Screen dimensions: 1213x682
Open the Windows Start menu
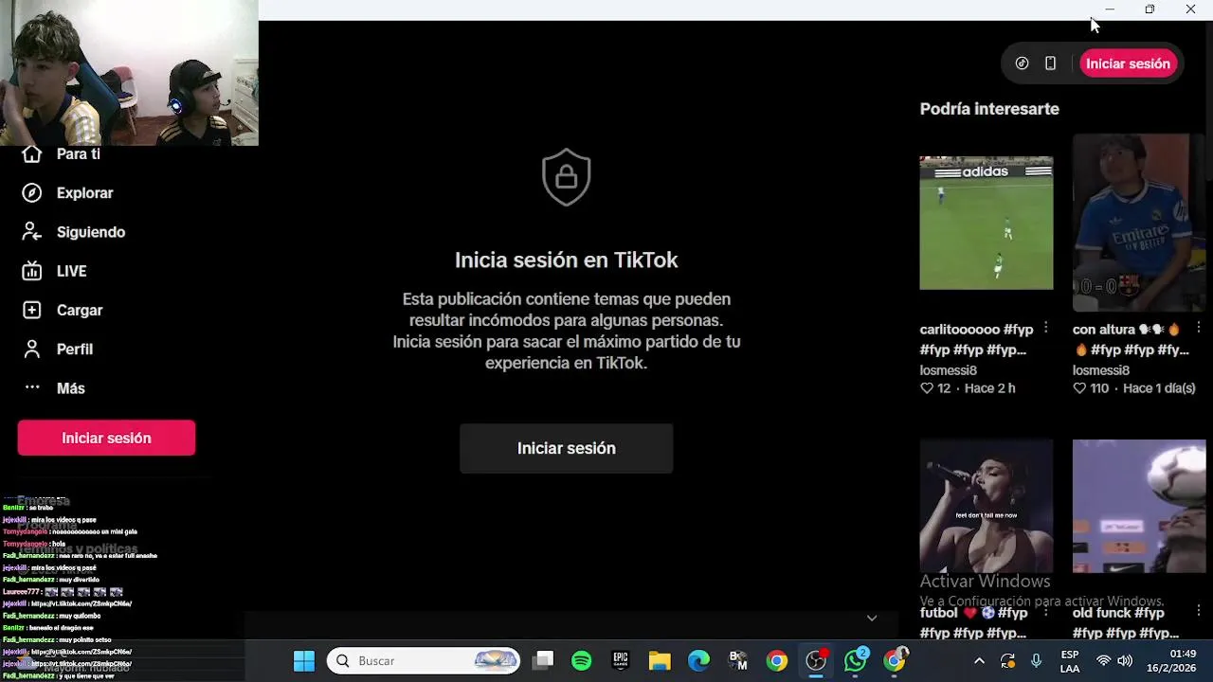click(304, 661)
